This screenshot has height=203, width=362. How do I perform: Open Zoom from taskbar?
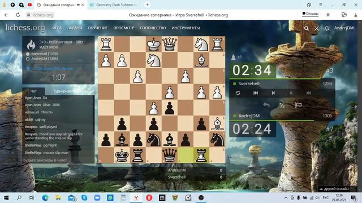tap(97, 198)
